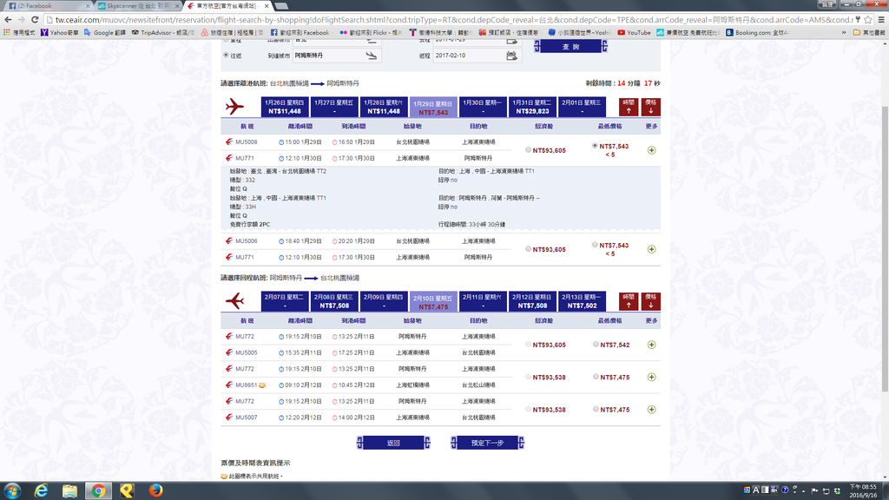This screenshot has width=889, height=500.
Task: Select the NT$93,605 fare for the MU5005 return flight
Action: coord(529,344)
